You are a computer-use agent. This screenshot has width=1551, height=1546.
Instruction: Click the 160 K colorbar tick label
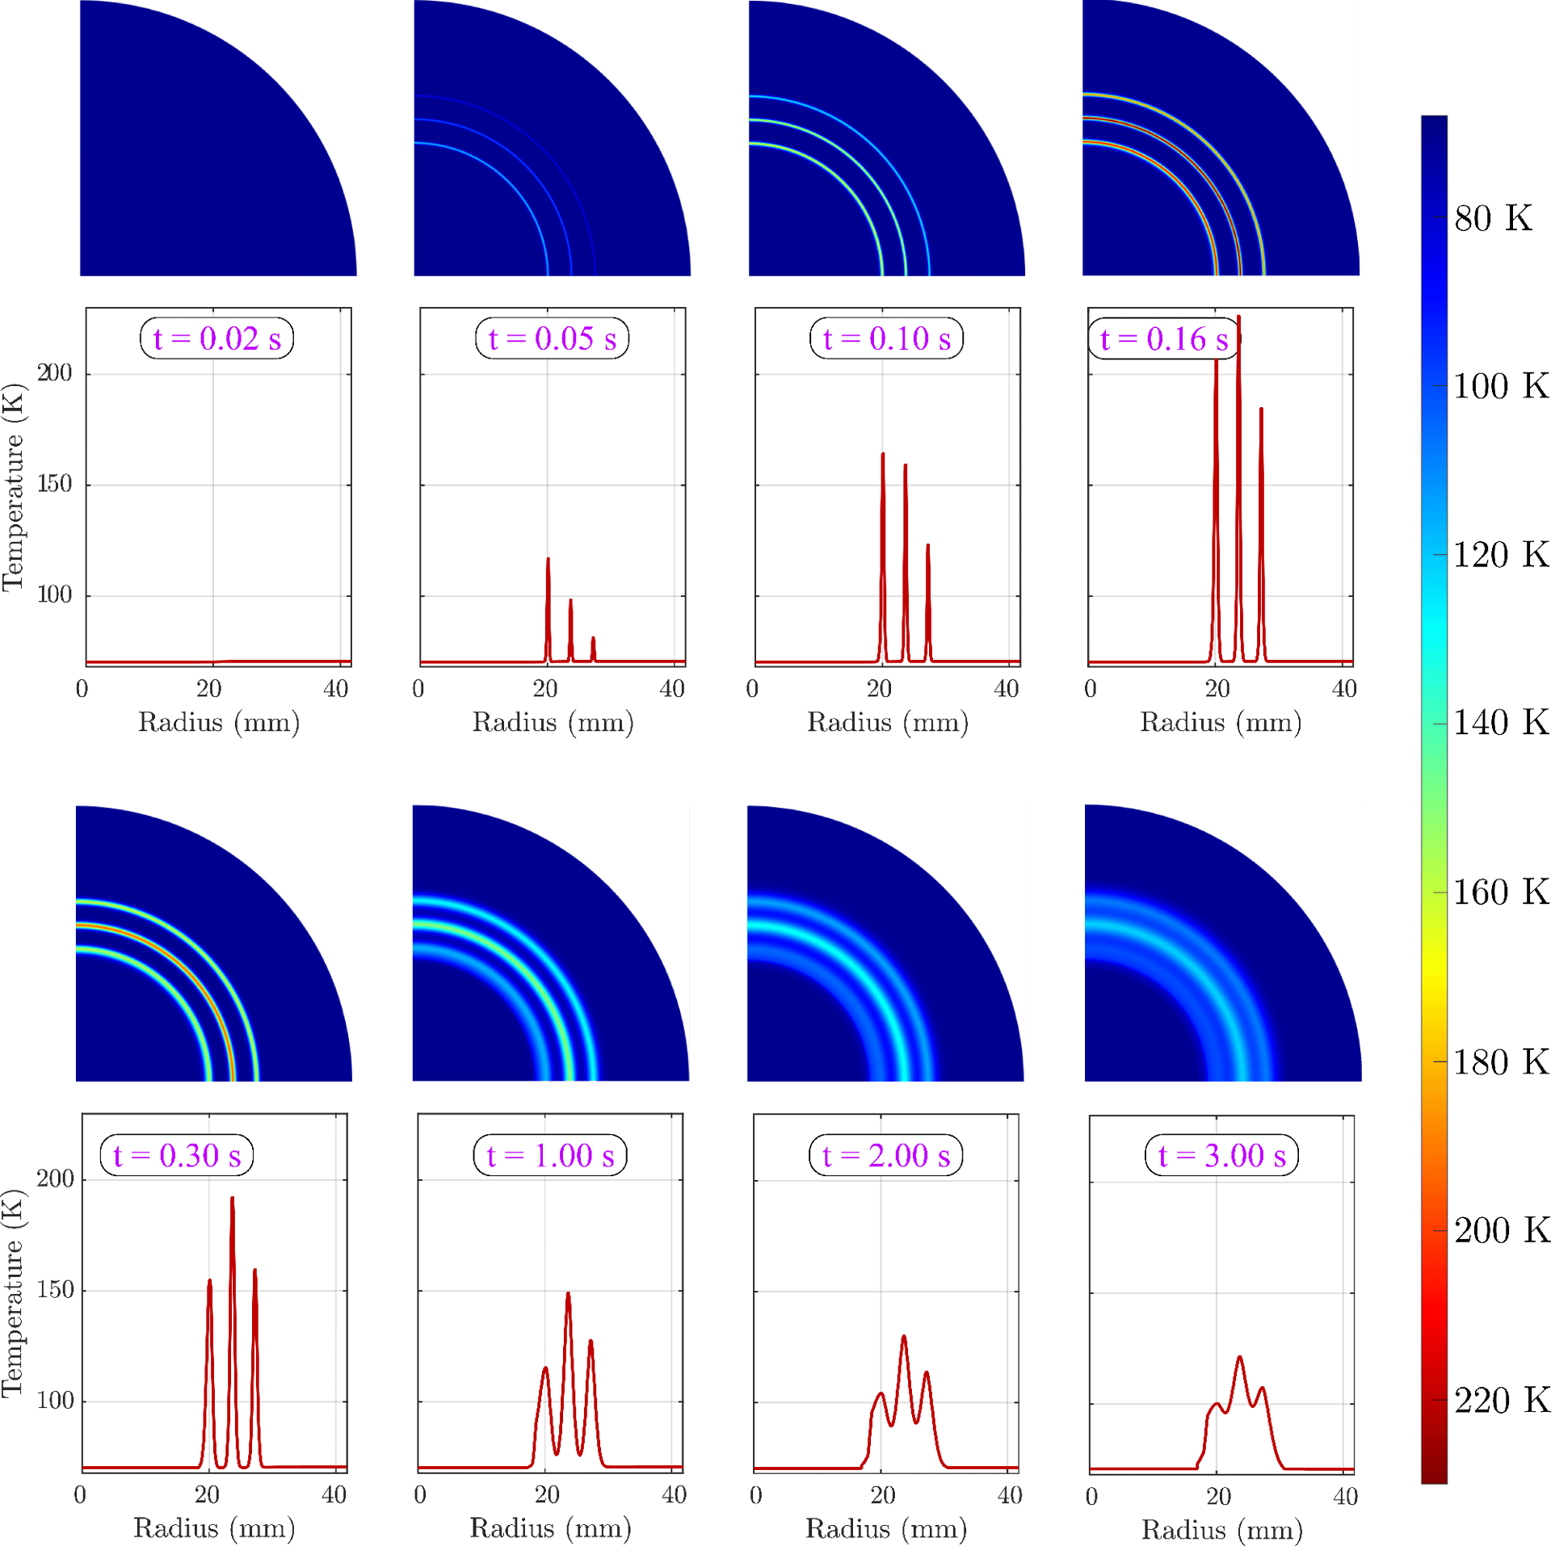[1500, 892]
